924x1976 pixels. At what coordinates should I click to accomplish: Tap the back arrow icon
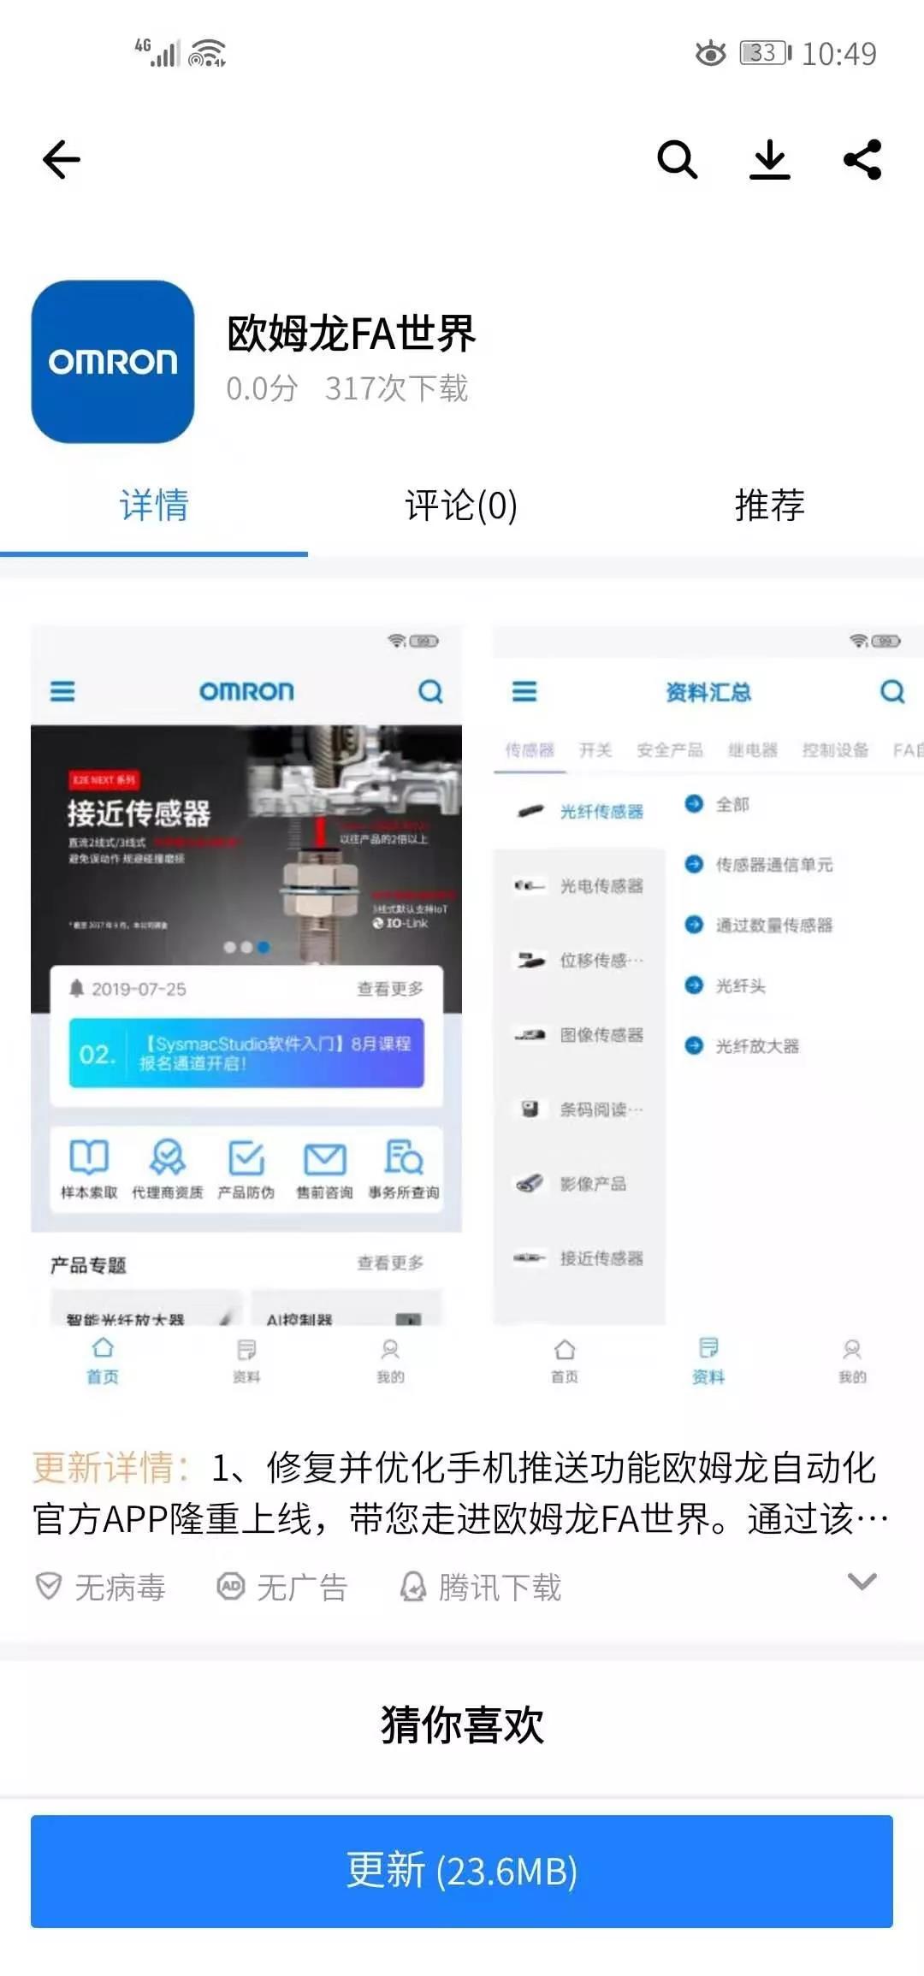(62, 160)
